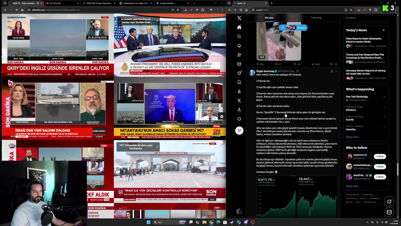Reload the x.com page
This screenshot has height=226, width=401.
click(x=241, y=10)
